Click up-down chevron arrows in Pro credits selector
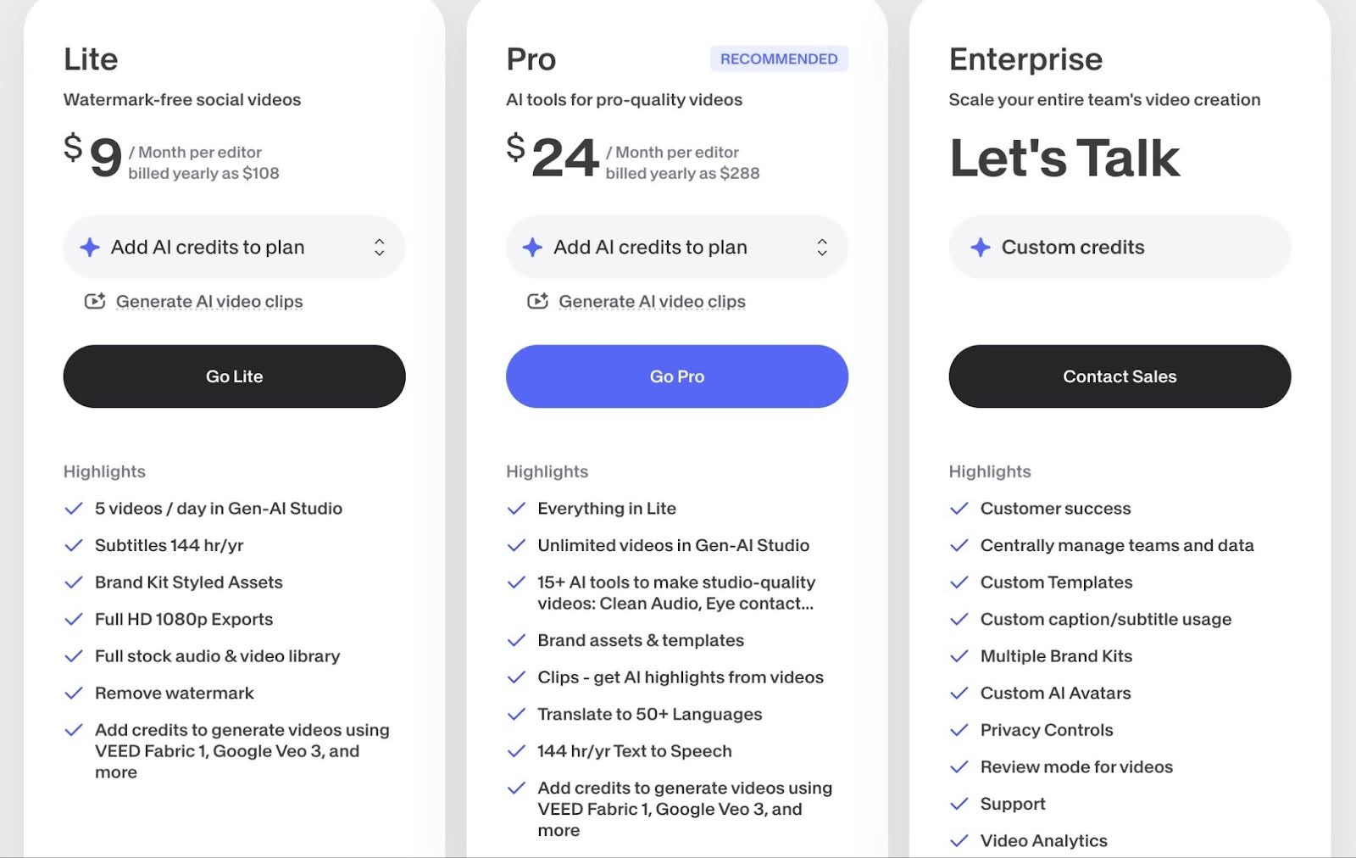The width and height of the screenshot is (1356, 858). [x=822, y=248]
